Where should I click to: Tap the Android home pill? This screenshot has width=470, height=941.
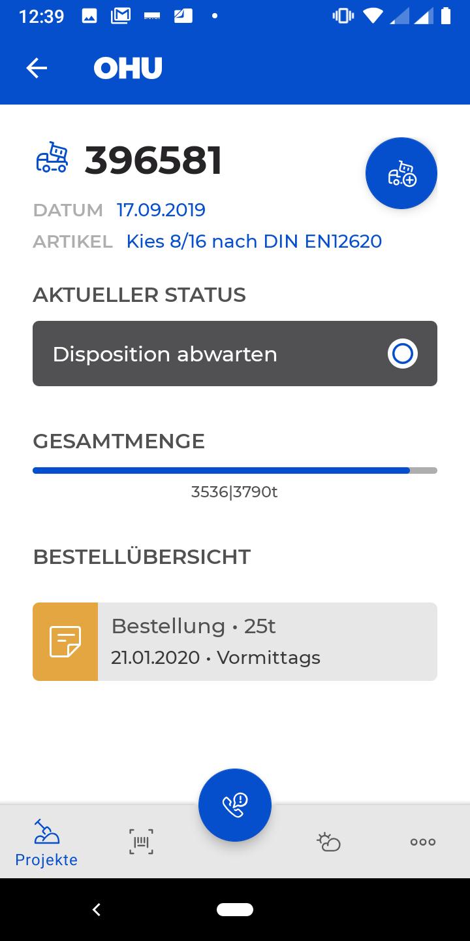coord(235,909)
